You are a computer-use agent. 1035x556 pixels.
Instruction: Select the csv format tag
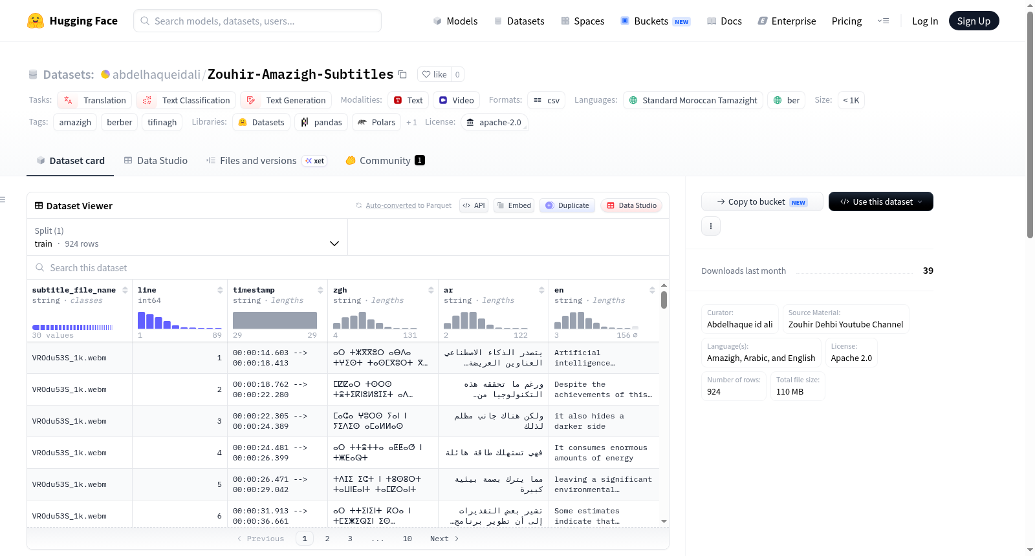547,100
